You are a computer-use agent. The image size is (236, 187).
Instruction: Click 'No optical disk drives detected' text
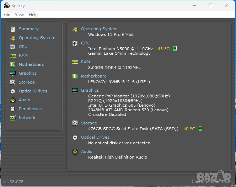(x=119, y=143)
